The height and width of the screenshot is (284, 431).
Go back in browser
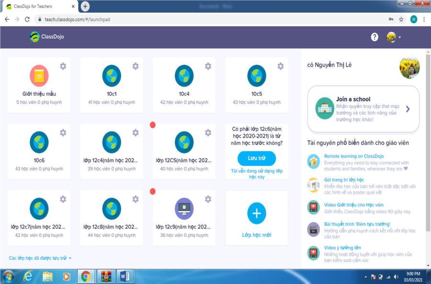[x=7, y=20]
